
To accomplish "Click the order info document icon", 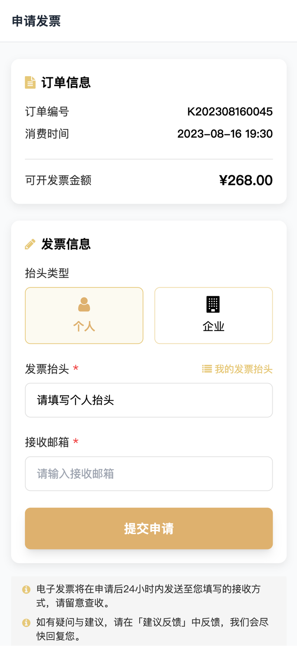I will (x=30, y=82).
